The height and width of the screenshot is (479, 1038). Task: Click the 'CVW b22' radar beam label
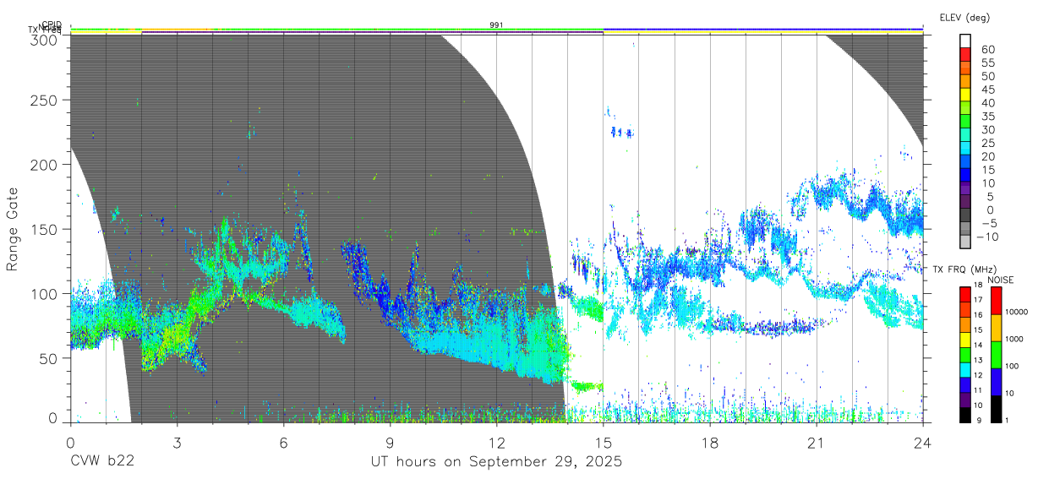pyautogui.click(x=102, y=462)
